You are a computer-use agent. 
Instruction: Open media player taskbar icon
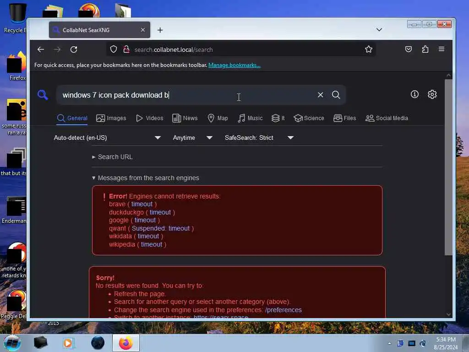pyautogui.click(x=68, y=343)
